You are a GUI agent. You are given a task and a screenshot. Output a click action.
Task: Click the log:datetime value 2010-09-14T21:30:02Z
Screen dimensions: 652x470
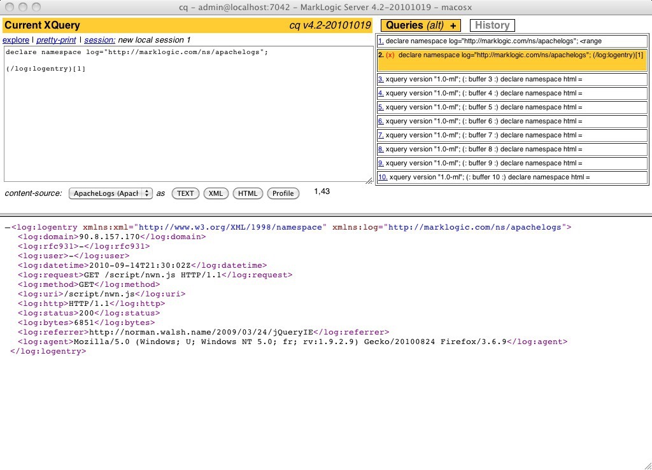pos(139,265)
